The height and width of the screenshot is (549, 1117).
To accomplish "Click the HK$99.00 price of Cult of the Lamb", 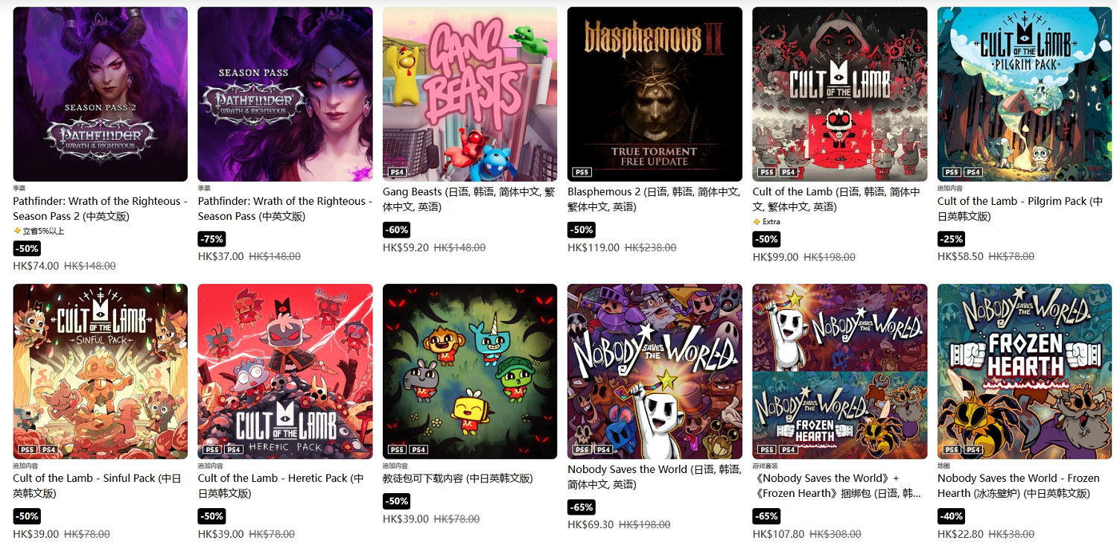I will (x=776, y=257).
